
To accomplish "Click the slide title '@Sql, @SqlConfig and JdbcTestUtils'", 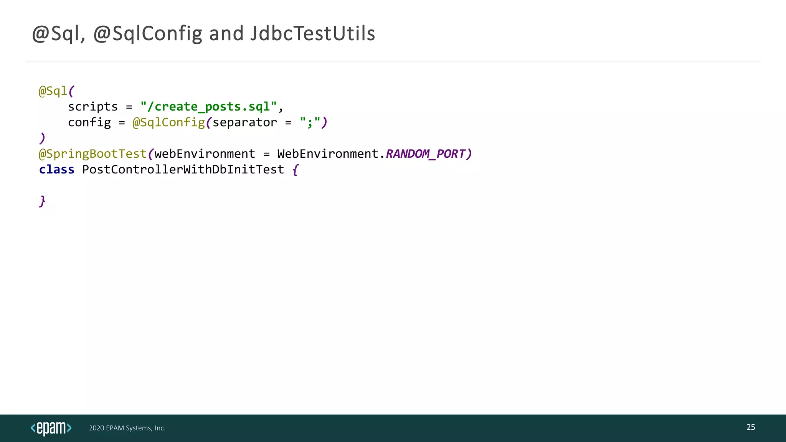I will coord(203,34).
